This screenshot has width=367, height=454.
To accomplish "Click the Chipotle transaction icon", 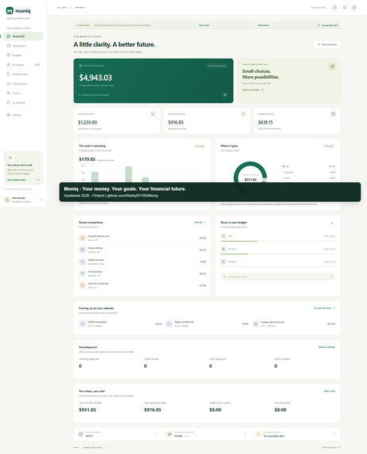I will pyautogui.click(x=82, y=238).
